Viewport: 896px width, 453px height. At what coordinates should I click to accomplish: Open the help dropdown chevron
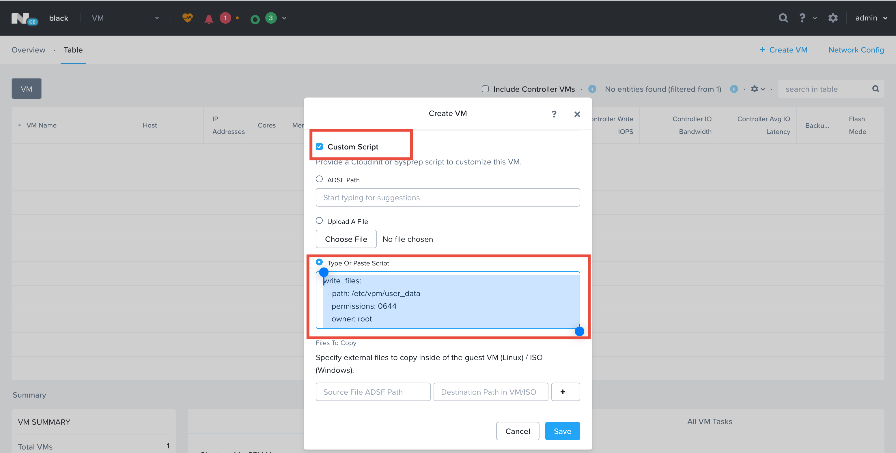[x=815, y=18]
